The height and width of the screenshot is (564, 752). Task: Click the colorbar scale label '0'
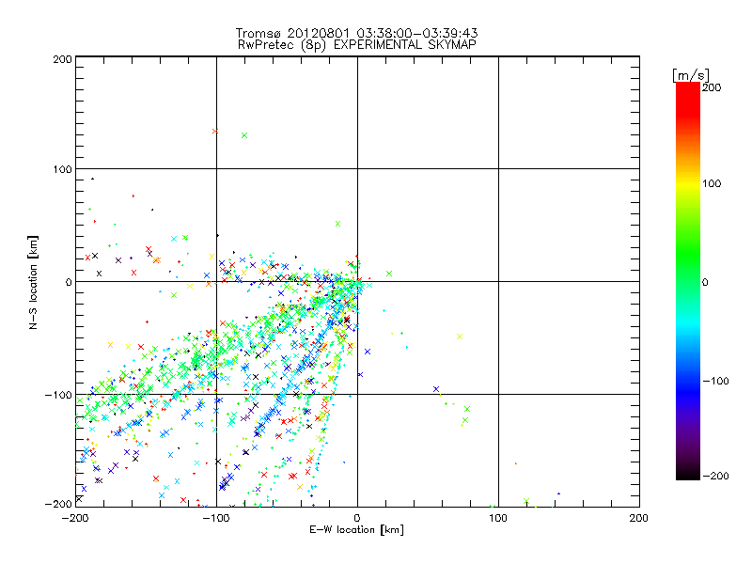pos(705,282)
